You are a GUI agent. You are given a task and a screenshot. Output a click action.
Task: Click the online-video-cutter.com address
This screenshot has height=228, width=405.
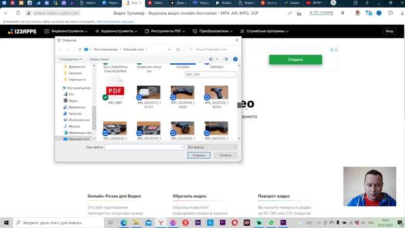(x=56, y=13)
